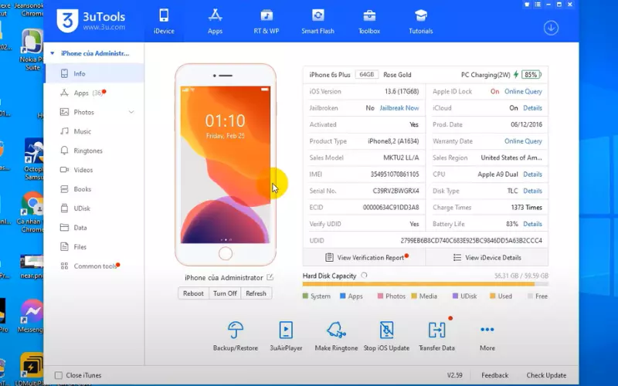Click the Refresh button

coord(256,293)
